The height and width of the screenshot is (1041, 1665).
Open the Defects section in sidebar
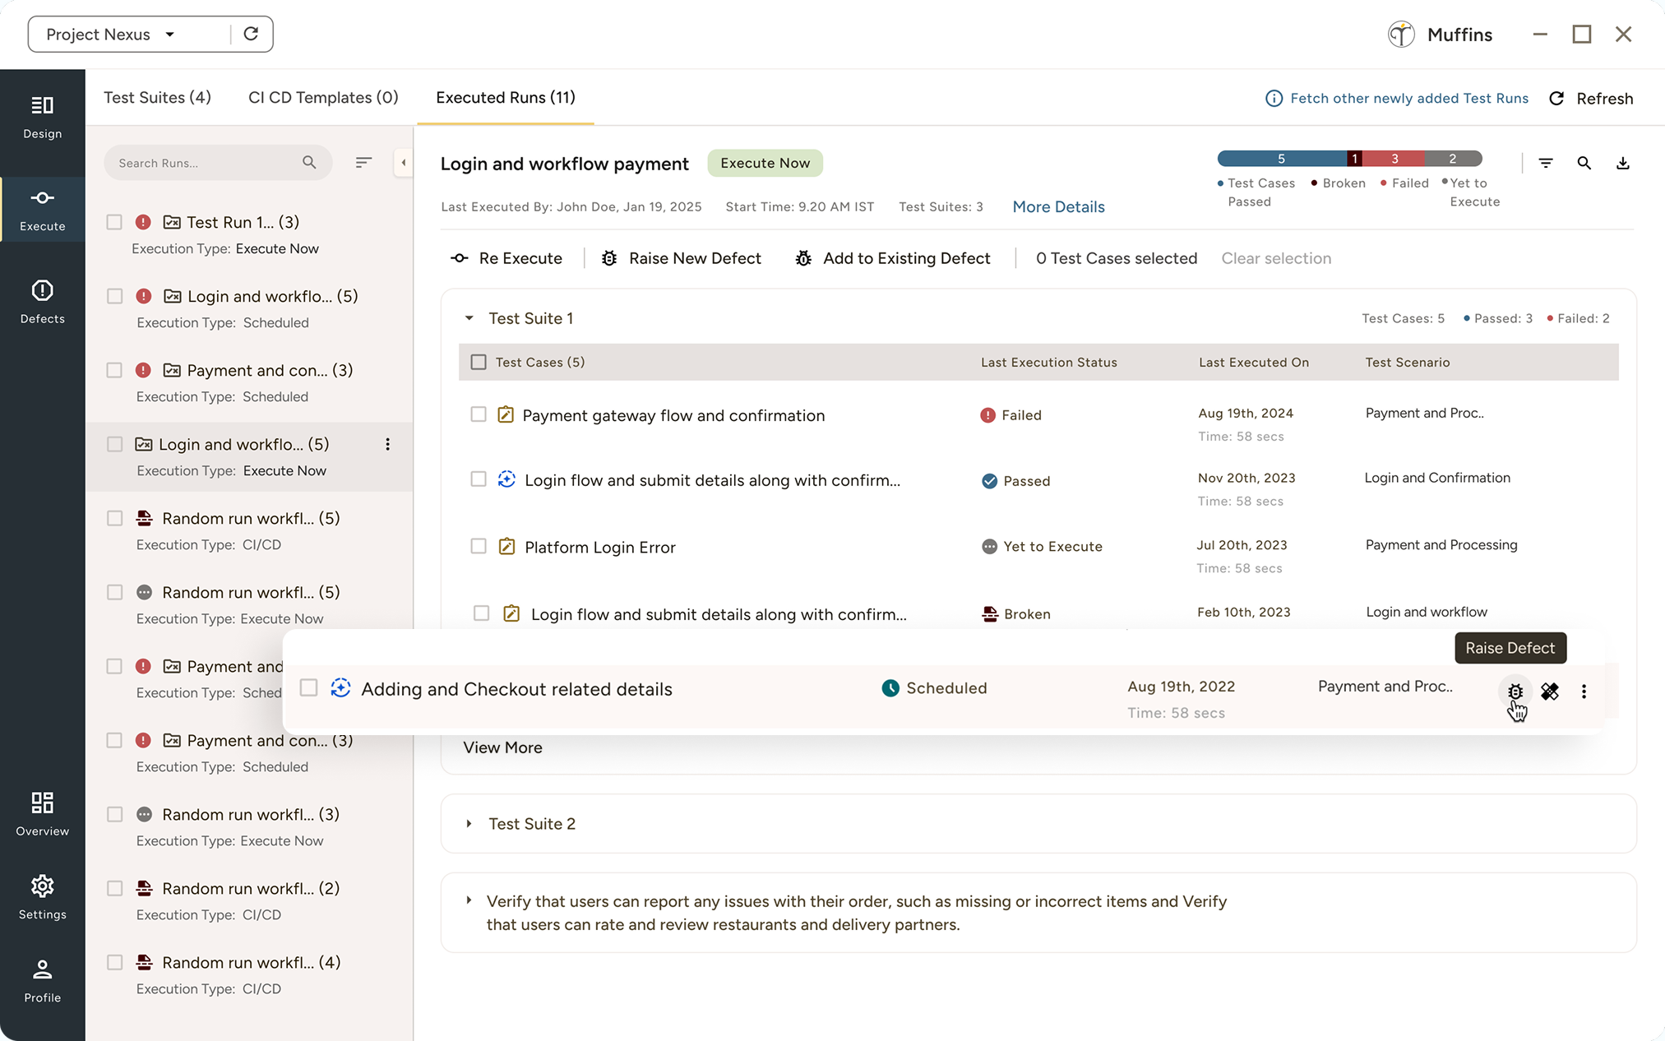[42, 301]
